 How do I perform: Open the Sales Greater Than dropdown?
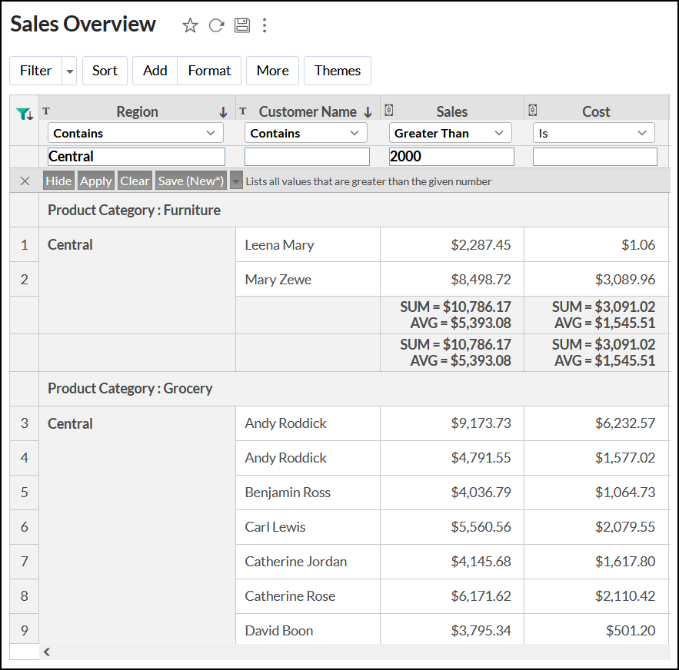pos(450,133)
